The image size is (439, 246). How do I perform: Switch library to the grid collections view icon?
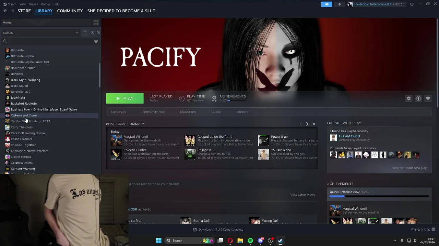click(x=96, y=22)
